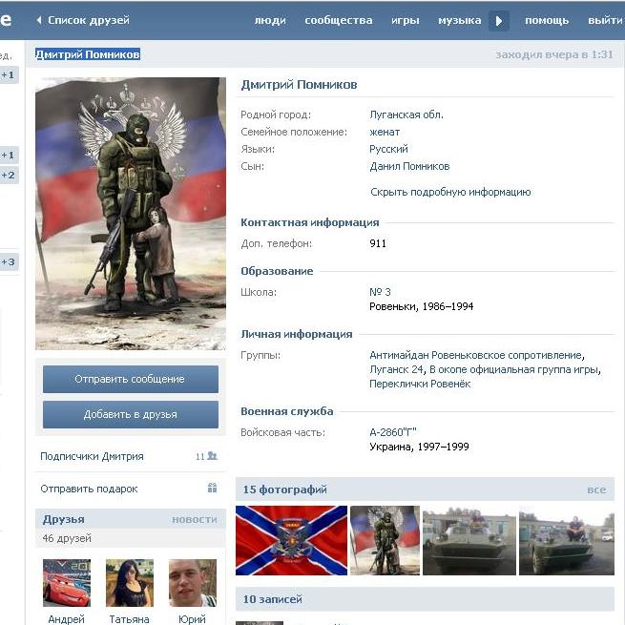This screenshot has width=625, height=625.
Task: Click выйти to log out
Action: (x=606, y=20)
